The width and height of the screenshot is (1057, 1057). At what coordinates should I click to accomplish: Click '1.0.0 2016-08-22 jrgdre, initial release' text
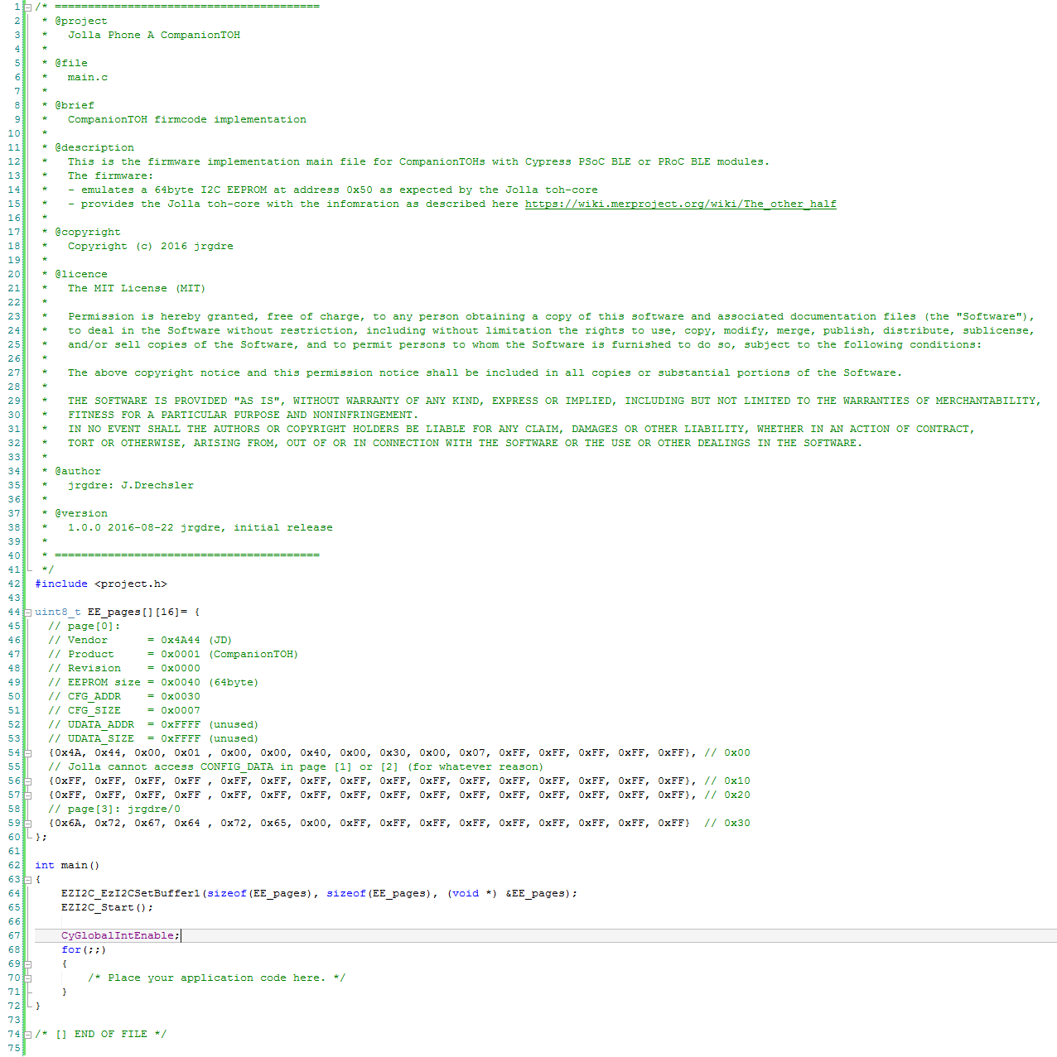click(200, 527)
